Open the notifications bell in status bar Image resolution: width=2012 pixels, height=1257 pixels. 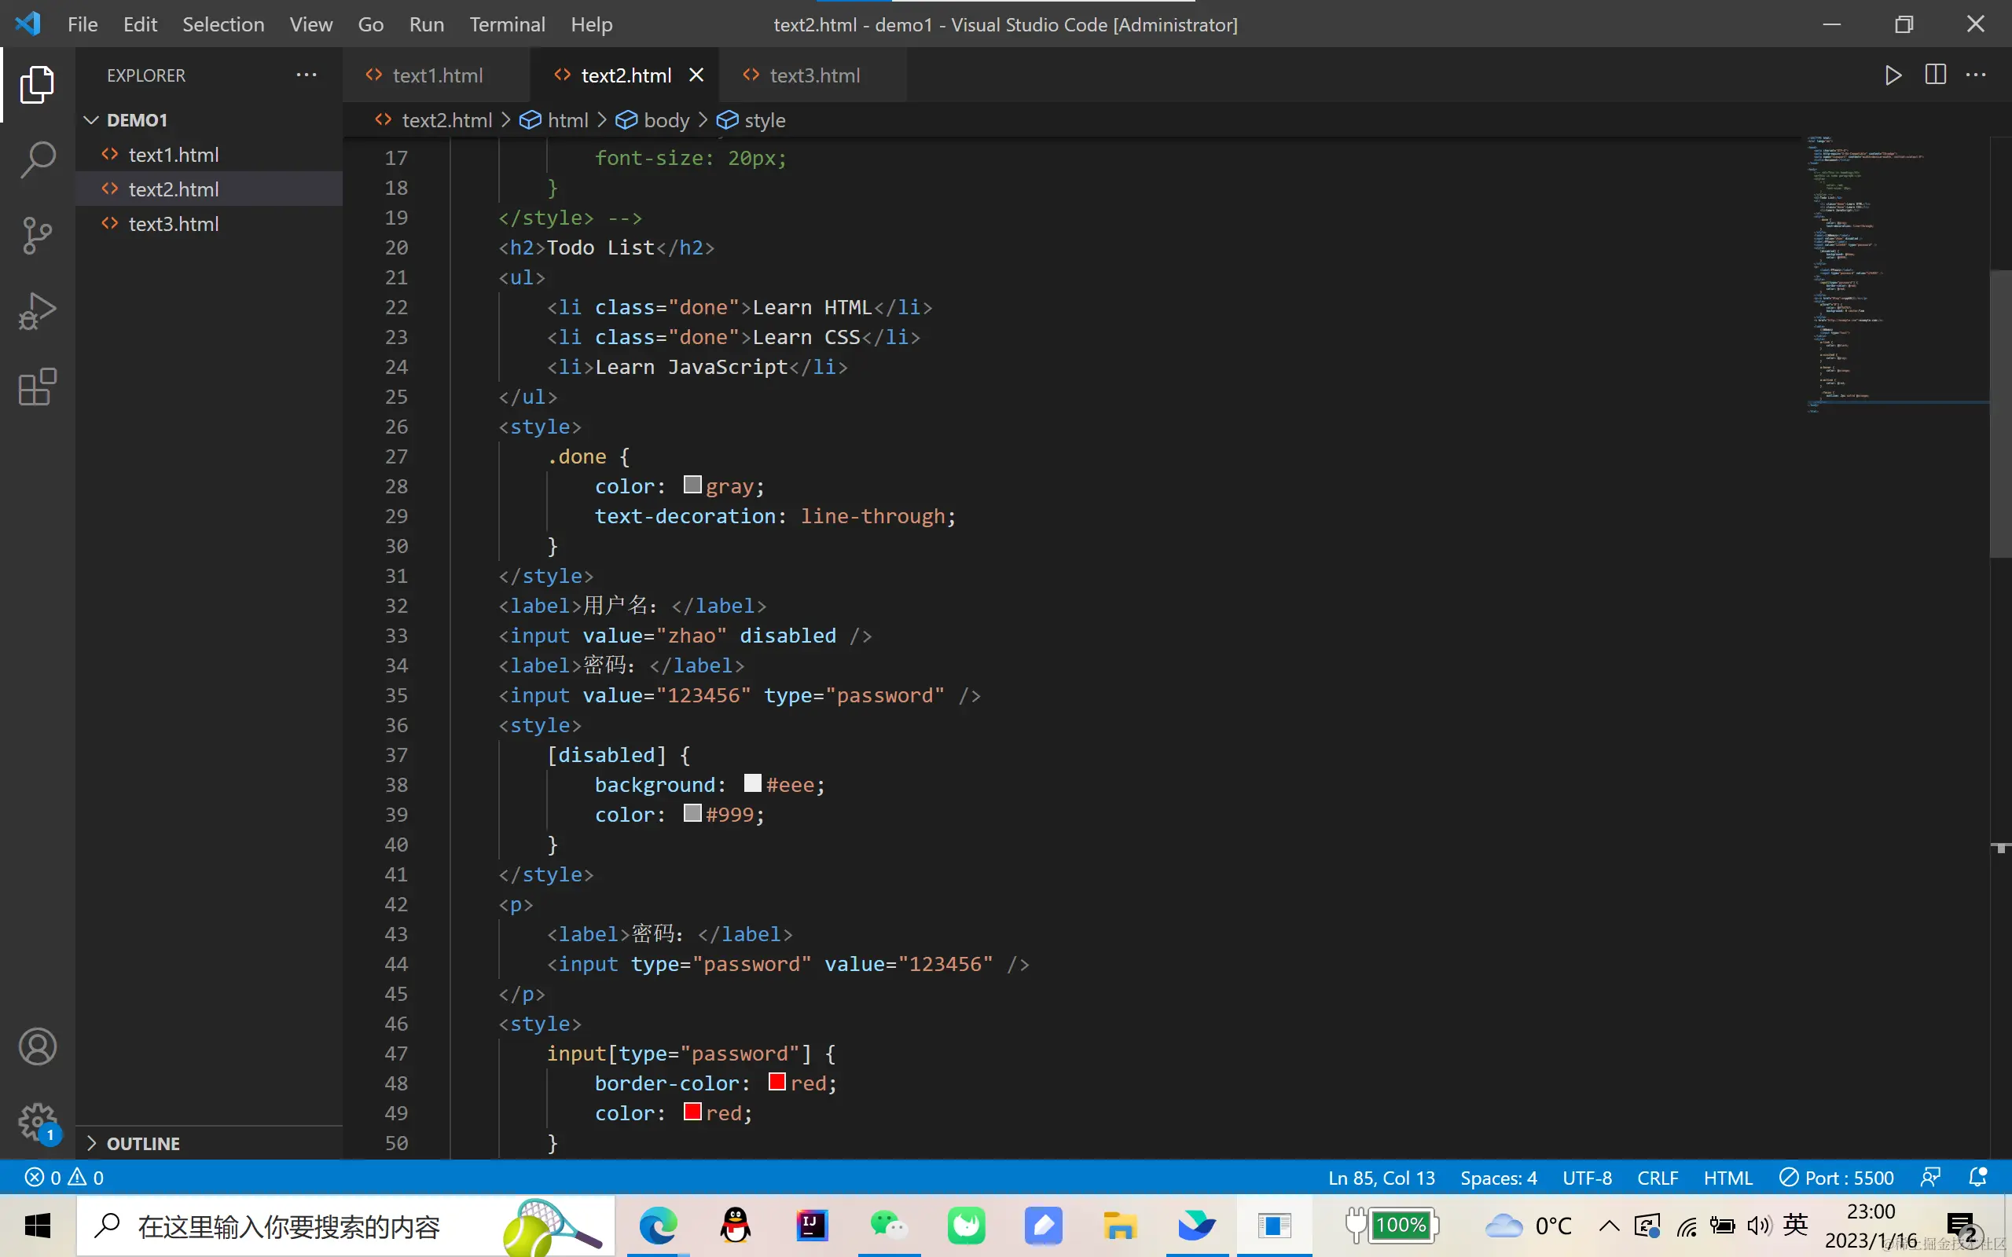(x=1978, y=1177)
